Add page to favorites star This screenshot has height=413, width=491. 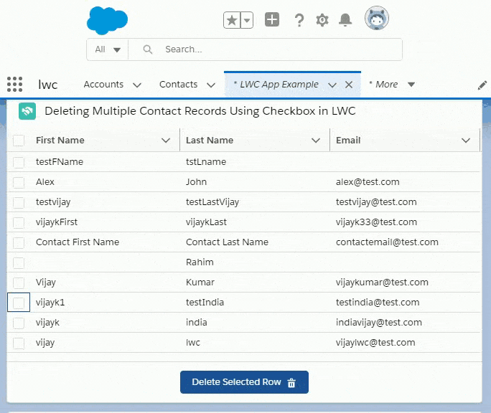232,20
